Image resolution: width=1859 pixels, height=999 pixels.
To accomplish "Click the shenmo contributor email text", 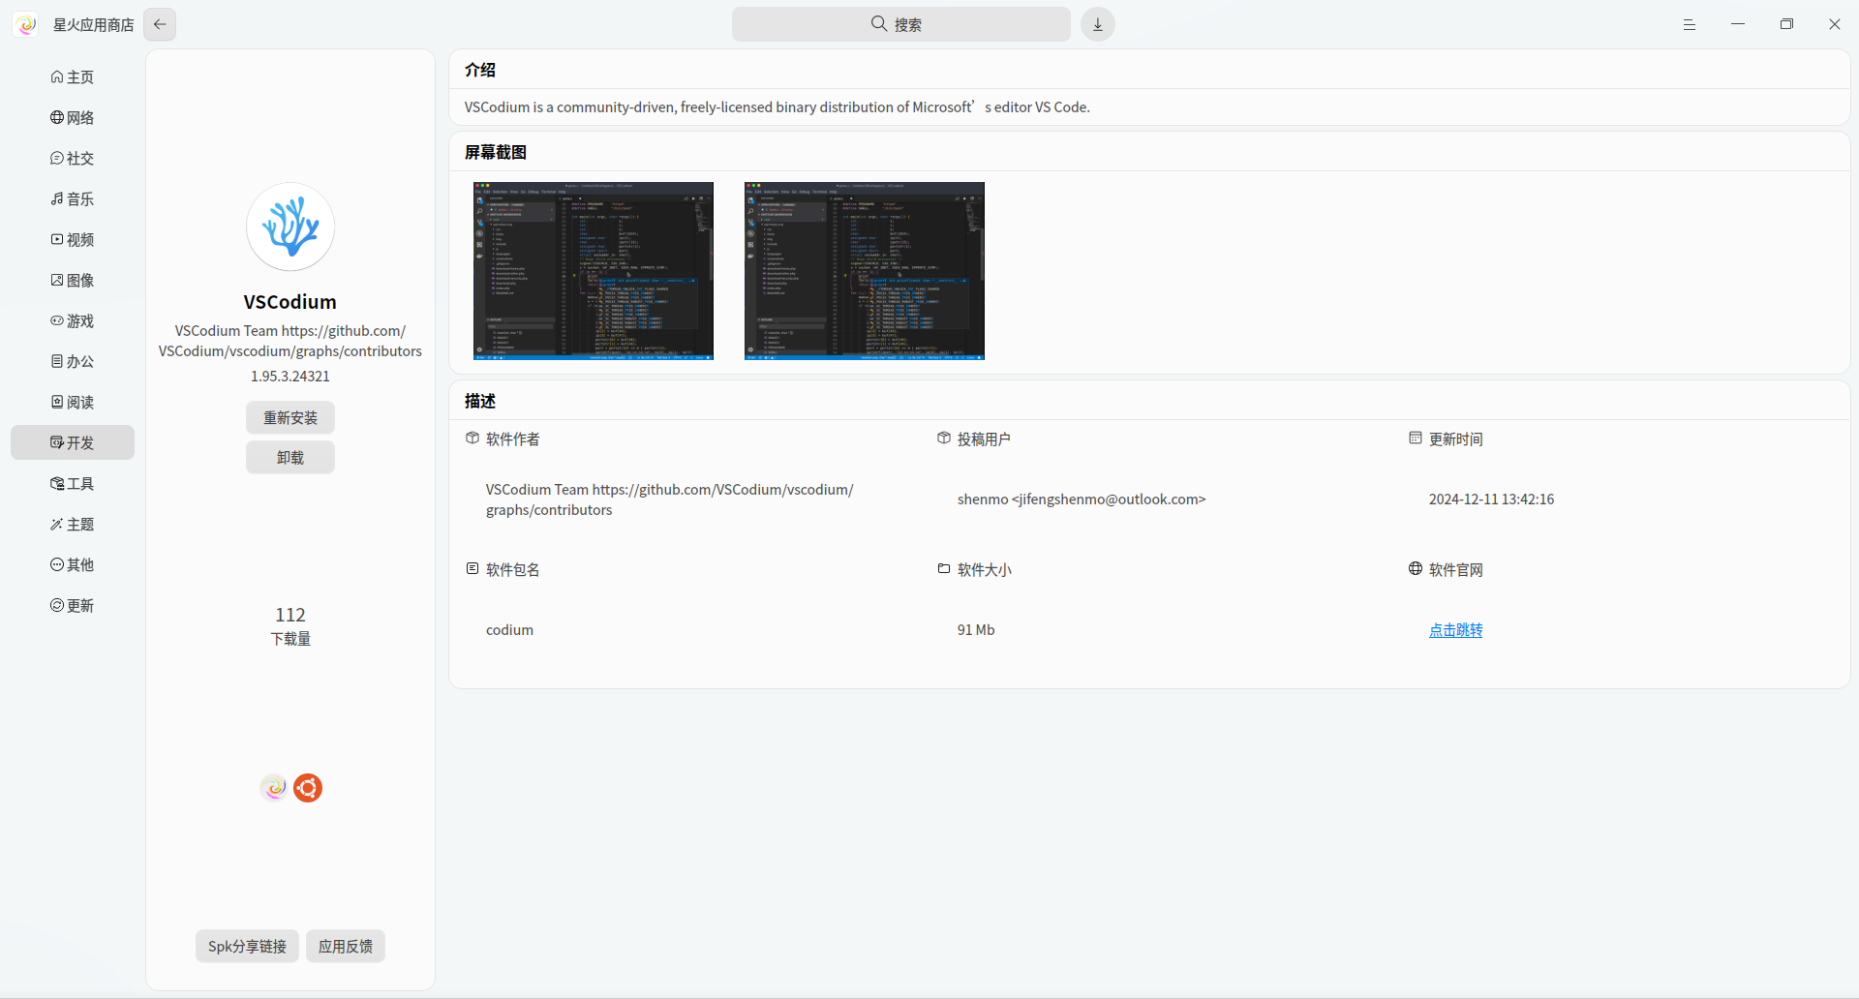I will [1082, 499].
